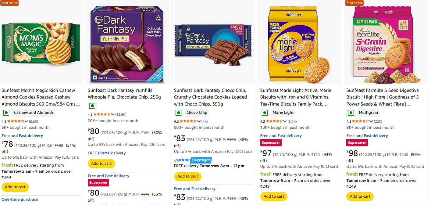Click Supersaver badge on Marie Light listing

(x=271, y=142)
